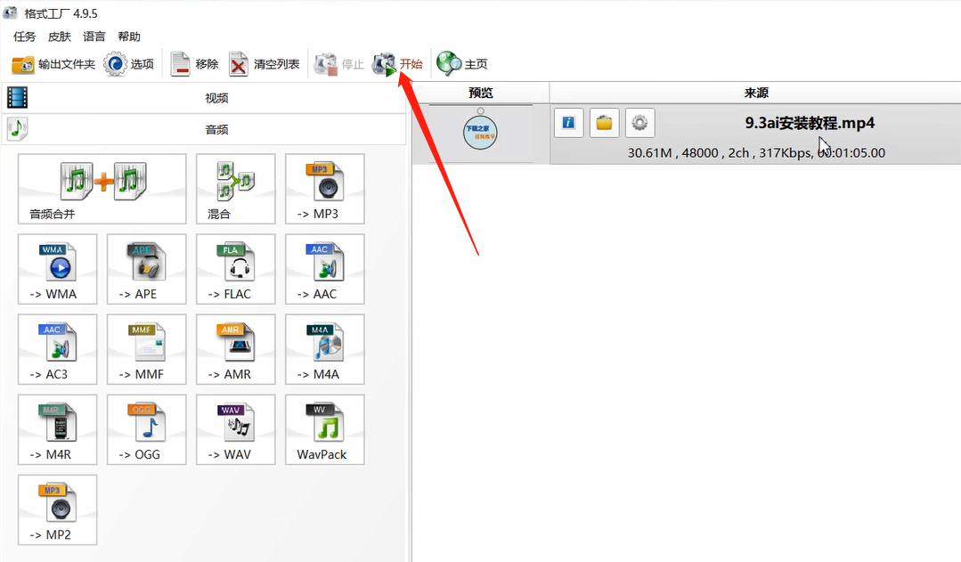Select the -> M4R ringtone converter
961x562 pixels.
(57, 429)
